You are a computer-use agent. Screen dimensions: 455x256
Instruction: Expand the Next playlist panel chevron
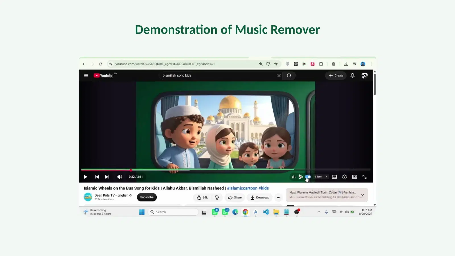click(x=362, y=195)
